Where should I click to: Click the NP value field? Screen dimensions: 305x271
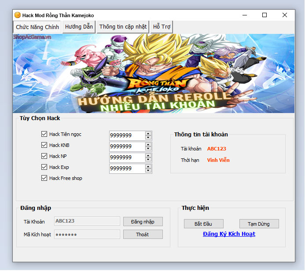[127, 157]
